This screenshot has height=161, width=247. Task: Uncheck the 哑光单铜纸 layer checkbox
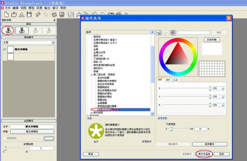pos(4,49)
